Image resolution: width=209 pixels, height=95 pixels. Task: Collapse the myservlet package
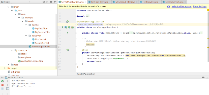click(26, 36)
